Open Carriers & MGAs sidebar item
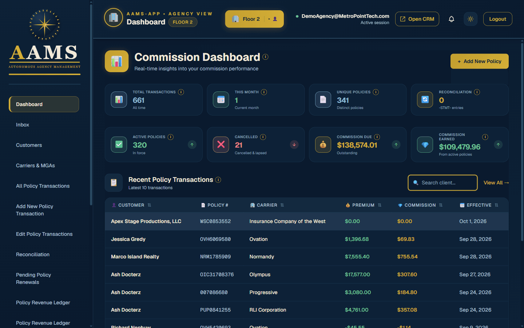 pyautogui.click(x=44, y=165)
